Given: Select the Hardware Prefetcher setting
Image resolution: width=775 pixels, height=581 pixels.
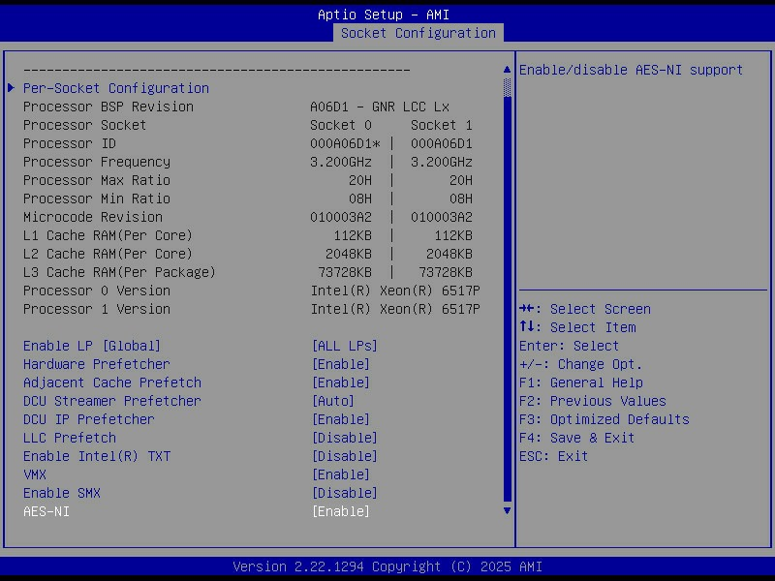Looking at the screenshot, I should coord(96,364).
